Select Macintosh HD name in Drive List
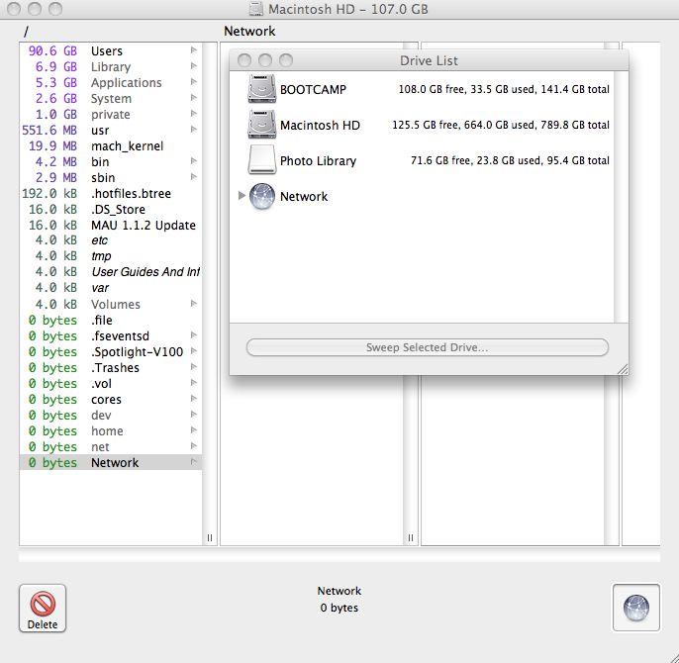Viewport: 679px width, 663px height. click(x=320, y=125)
